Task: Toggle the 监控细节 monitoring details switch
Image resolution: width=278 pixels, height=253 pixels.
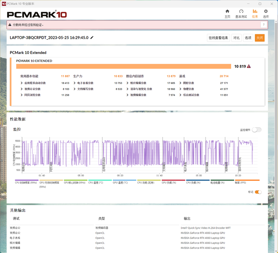Action: [x=257, y=130]
